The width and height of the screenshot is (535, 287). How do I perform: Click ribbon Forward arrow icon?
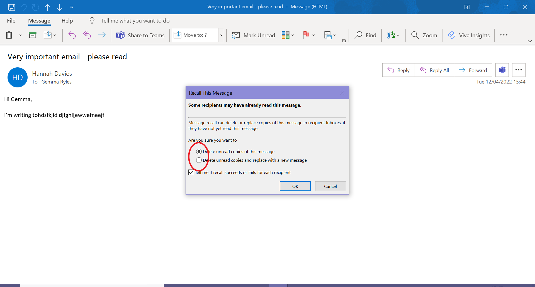pos(102,35)
